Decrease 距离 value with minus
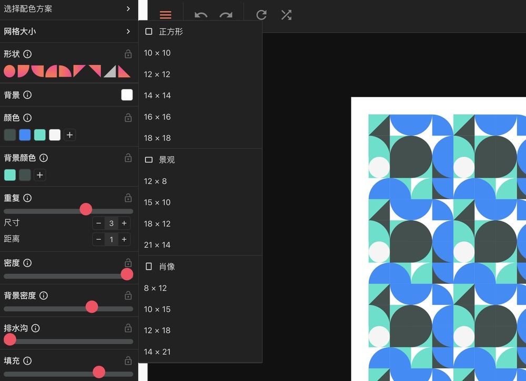 tap(99, 239)
